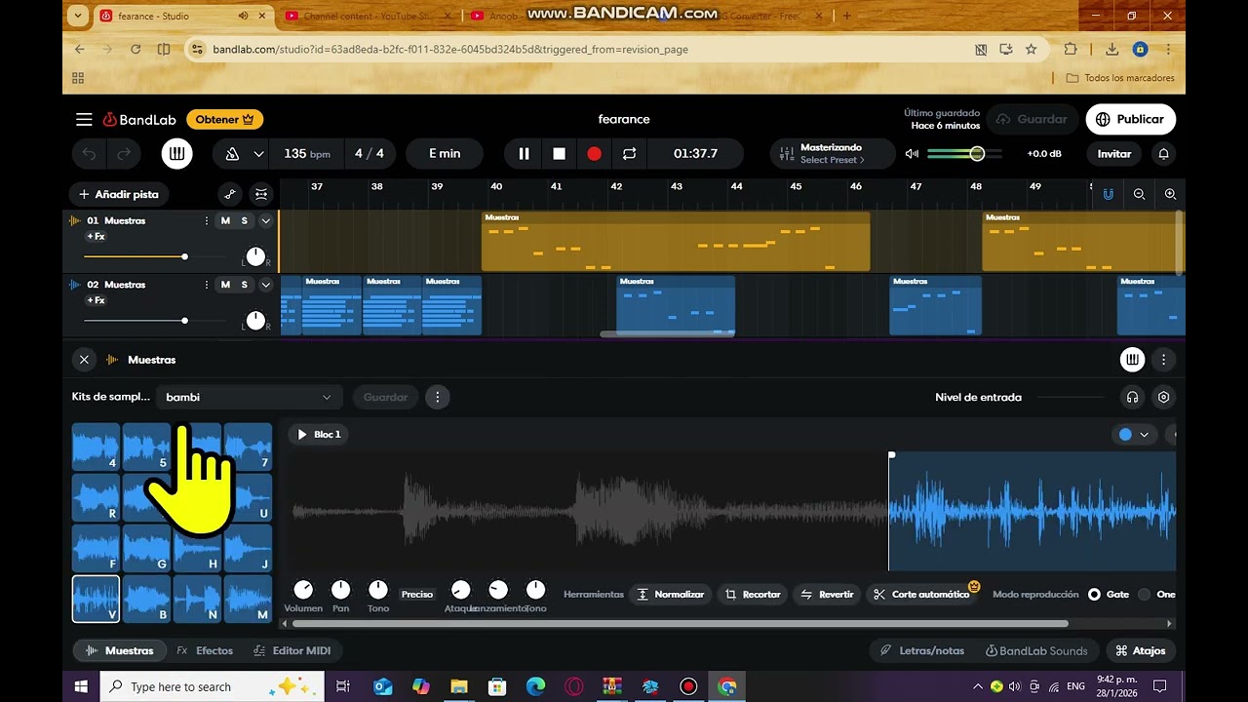The image size is (1248, 702).
Task: Open the automation curve tool
Action: [229, 194]
